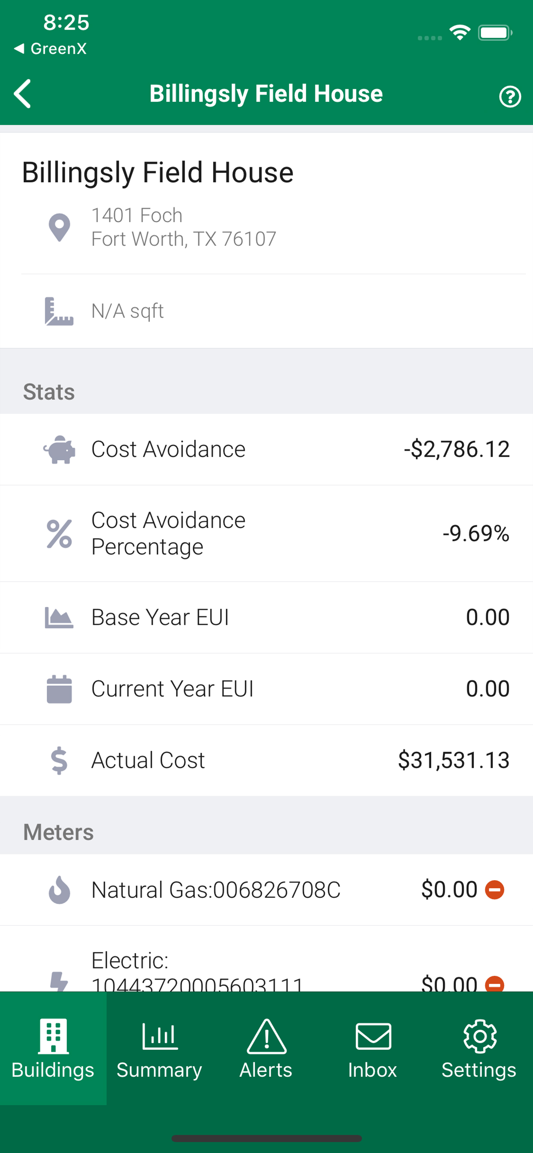Open help question mark icon

tap(510, 96)
